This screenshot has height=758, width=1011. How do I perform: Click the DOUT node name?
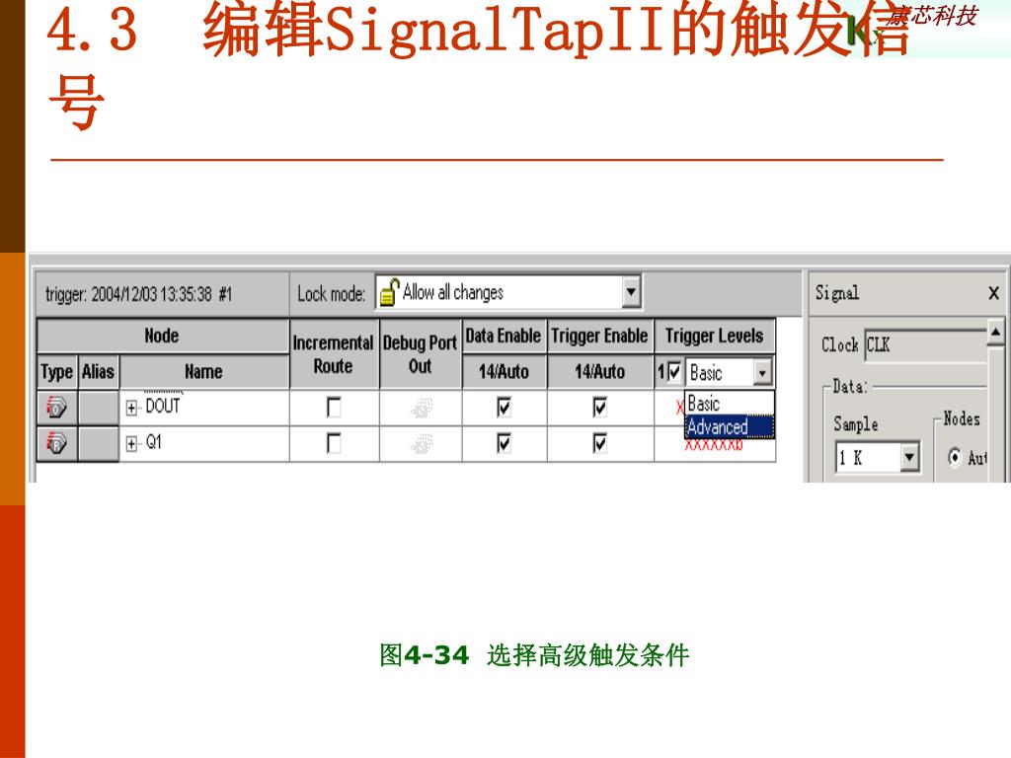click(x=163, y=407)
